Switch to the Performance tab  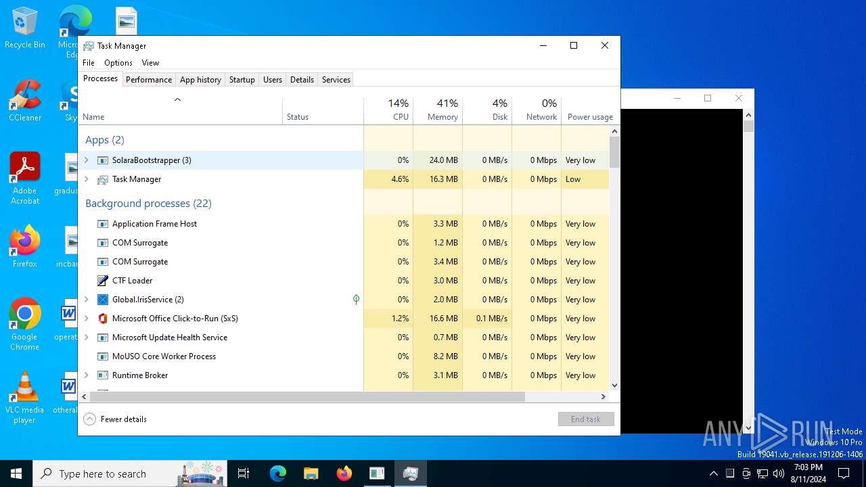[x=149, y=80]
